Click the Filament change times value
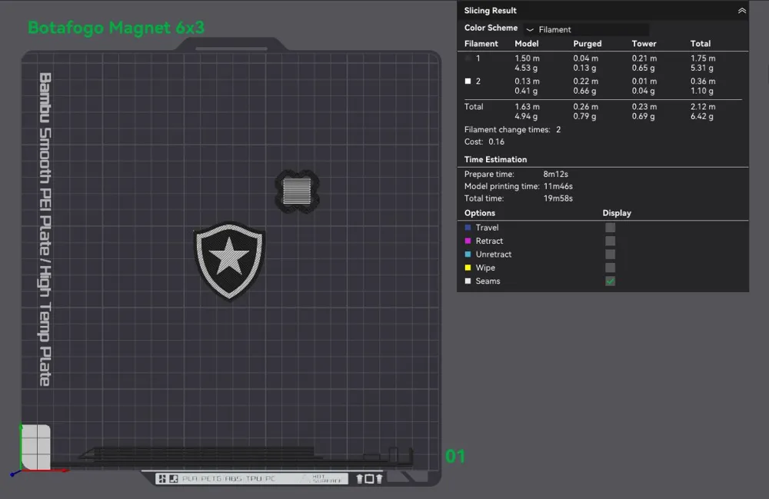This screenshot has width=769, height=499. (558, 130)
